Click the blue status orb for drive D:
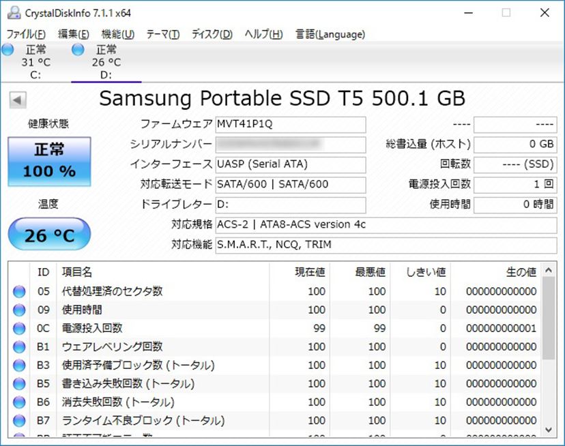Viewport: 565px width, 446px height. point(78,49)
